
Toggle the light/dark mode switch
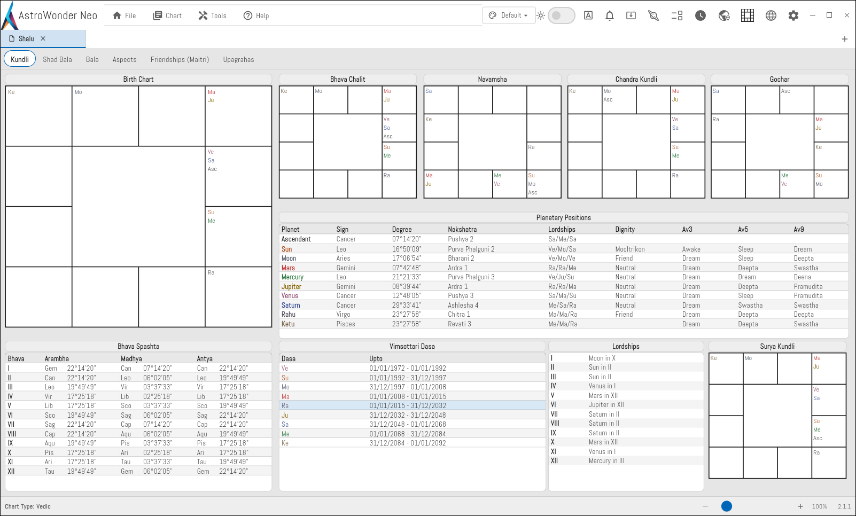click(562, 15)
